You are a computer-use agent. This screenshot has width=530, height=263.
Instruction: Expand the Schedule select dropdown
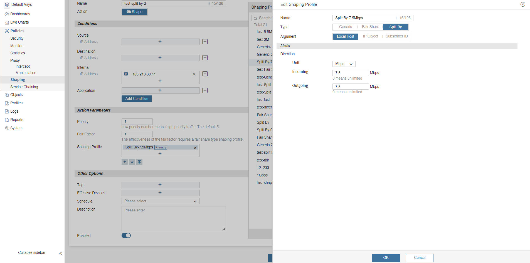(161, 201)
